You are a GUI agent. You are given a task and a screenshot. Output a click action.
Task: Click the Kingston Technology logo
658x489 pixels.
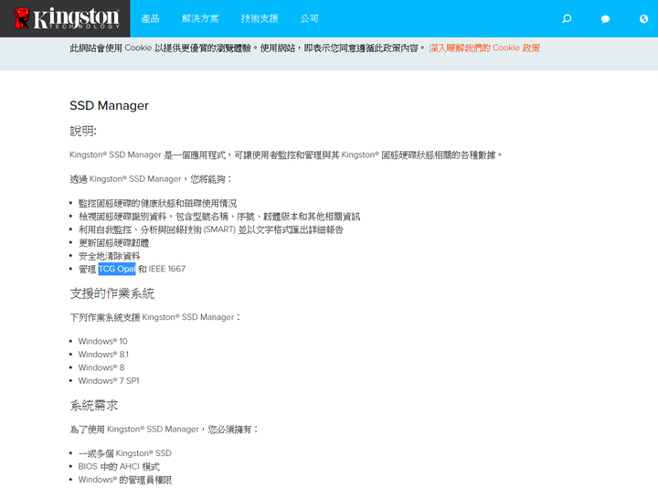coord(67,18)
